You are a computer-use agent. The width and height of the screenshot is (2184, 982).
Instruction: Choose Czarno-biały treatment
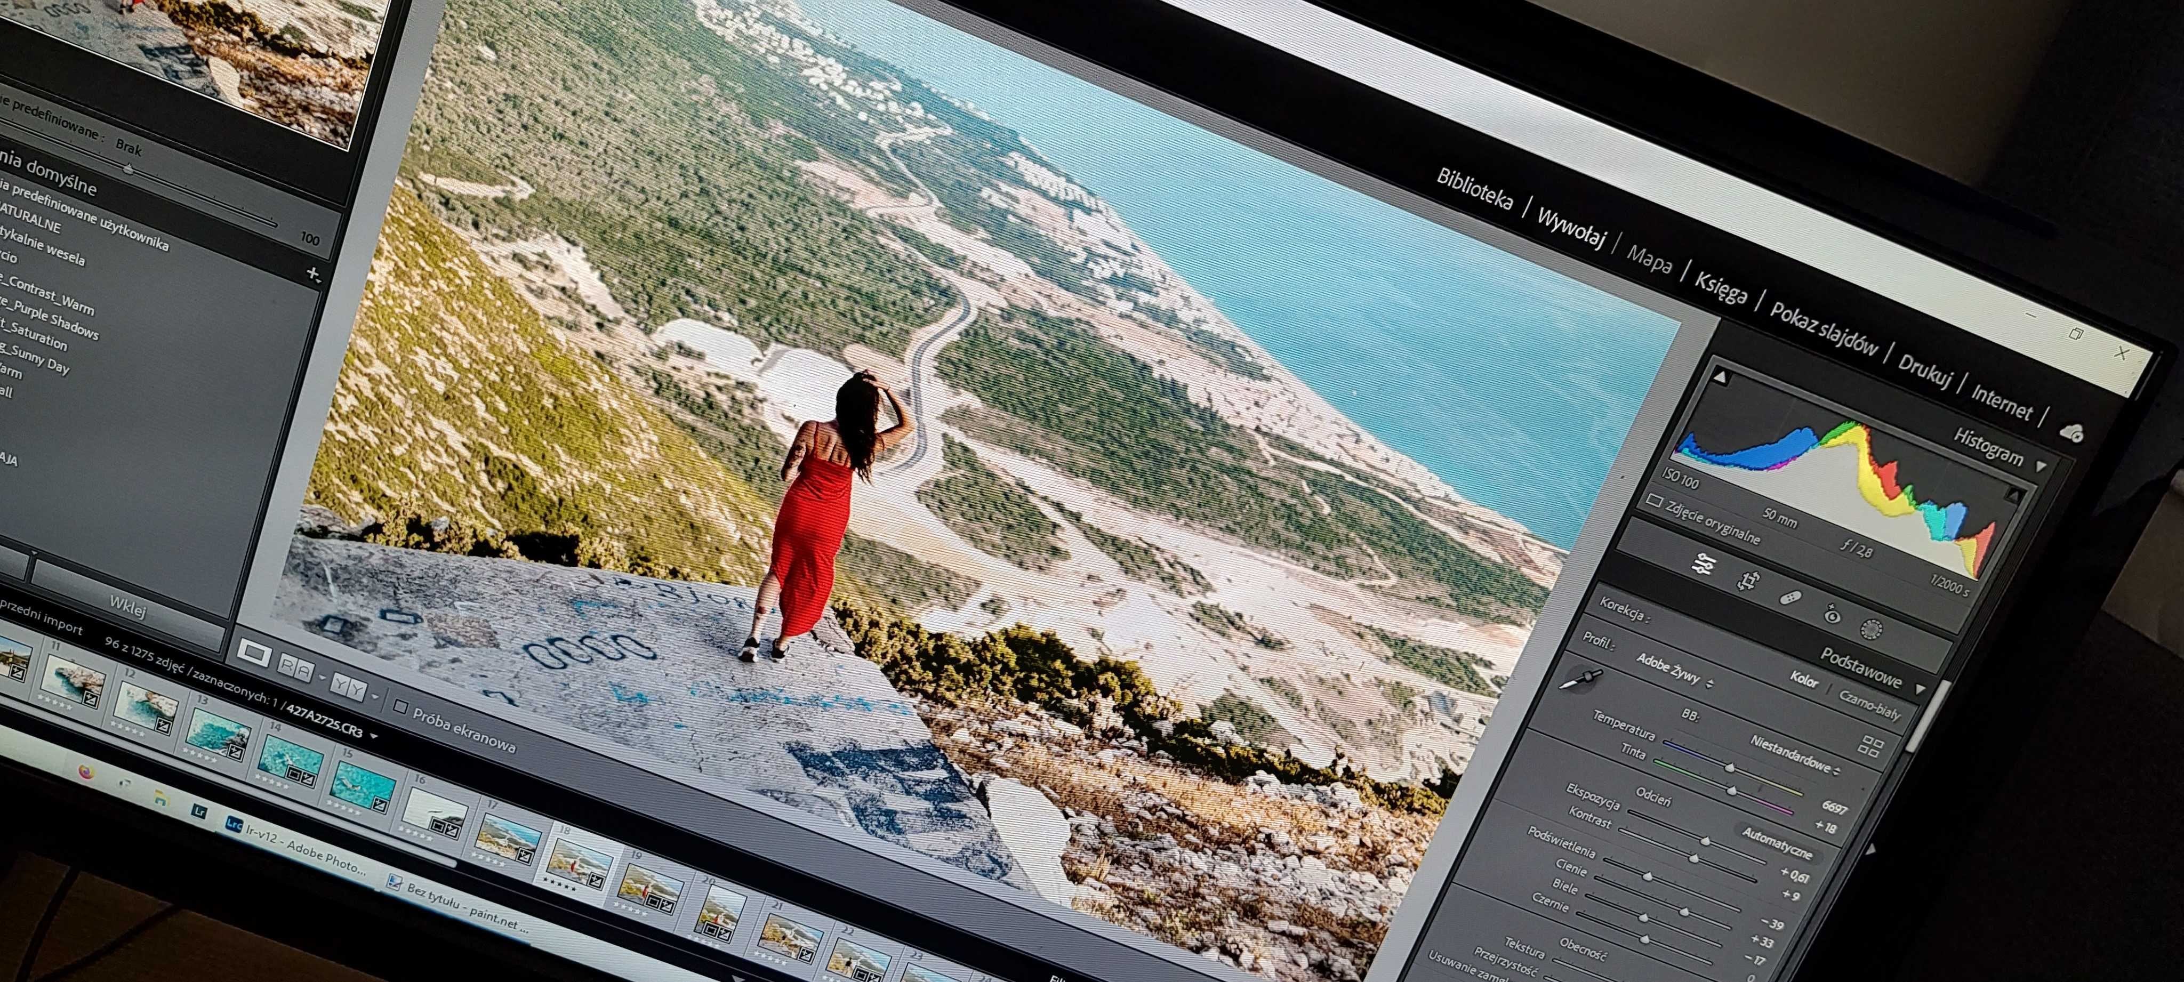click(x=1869, y=705)
